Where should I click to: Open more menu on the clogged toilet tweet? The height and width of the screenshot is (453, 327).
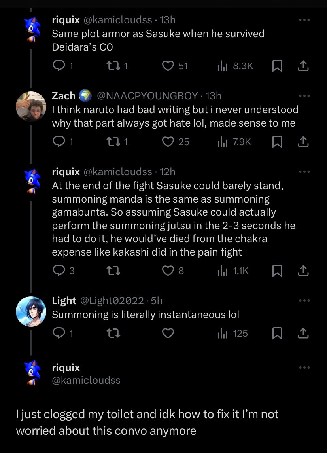point(304,368)
